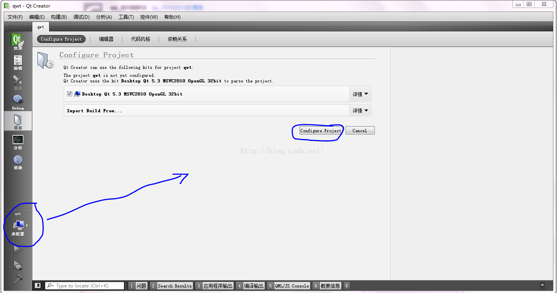Click the Configure Project button
The width and height of the screenshot is (557, 293).
[x=321, y=131]
